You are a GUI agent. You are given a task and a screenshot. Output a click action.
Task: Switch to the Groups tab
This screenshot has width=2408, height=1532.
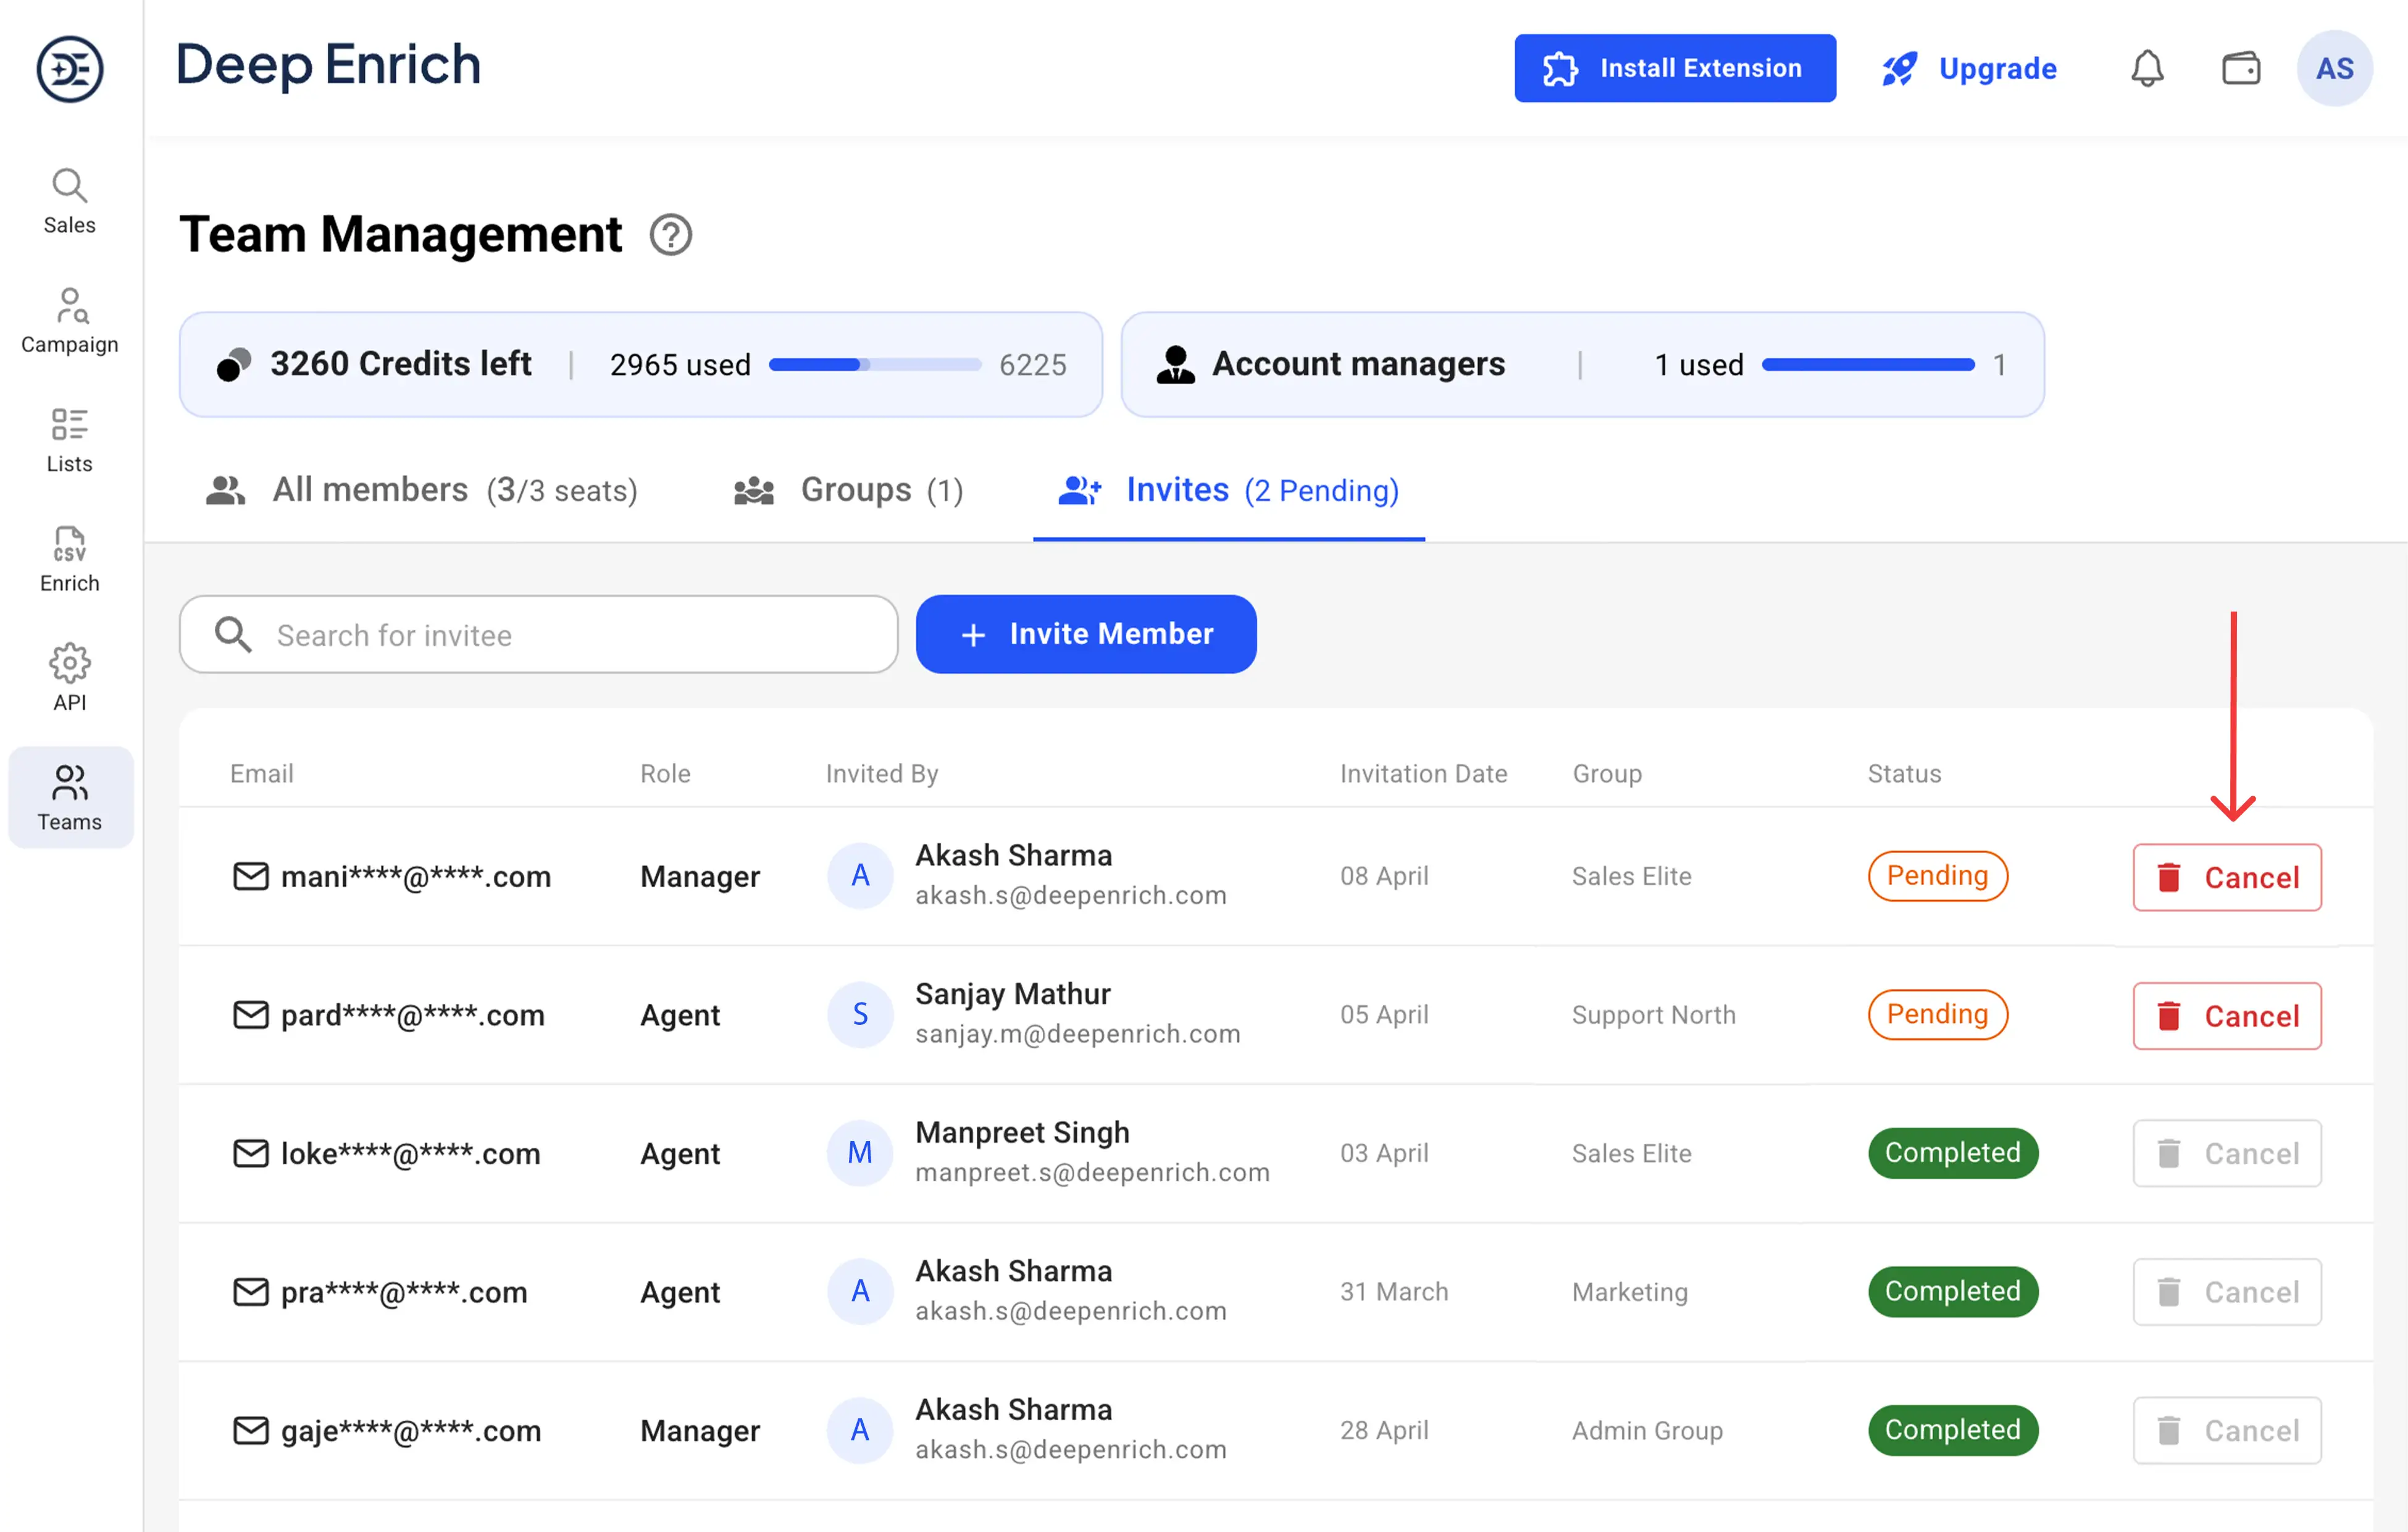tap(848, 490)
